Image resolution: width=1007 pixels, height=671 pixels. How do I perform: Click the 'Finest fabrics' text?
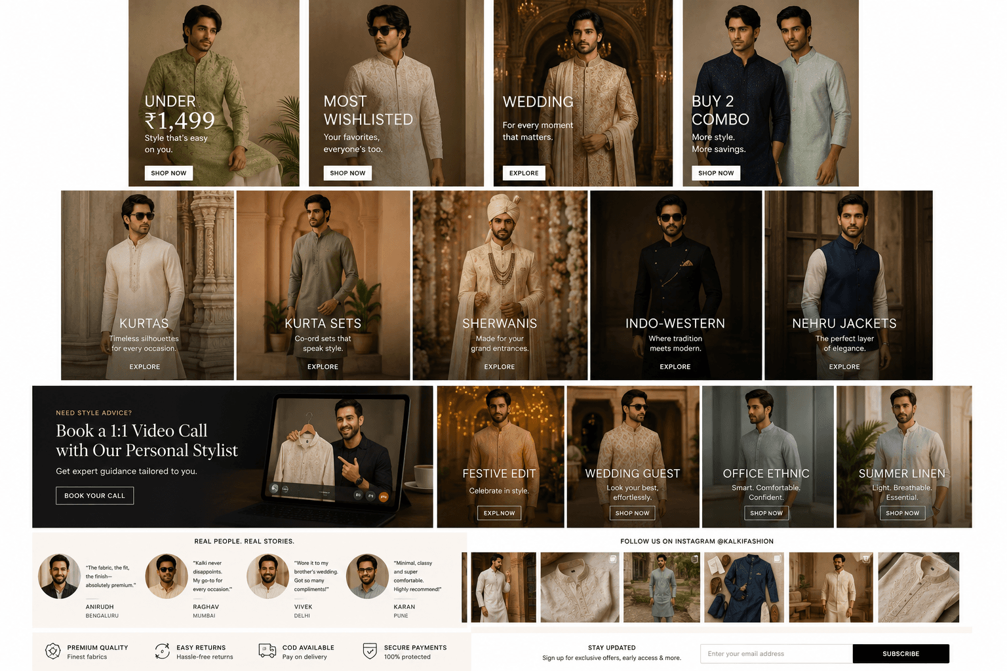pyautogui.click(x=87, y=657)
